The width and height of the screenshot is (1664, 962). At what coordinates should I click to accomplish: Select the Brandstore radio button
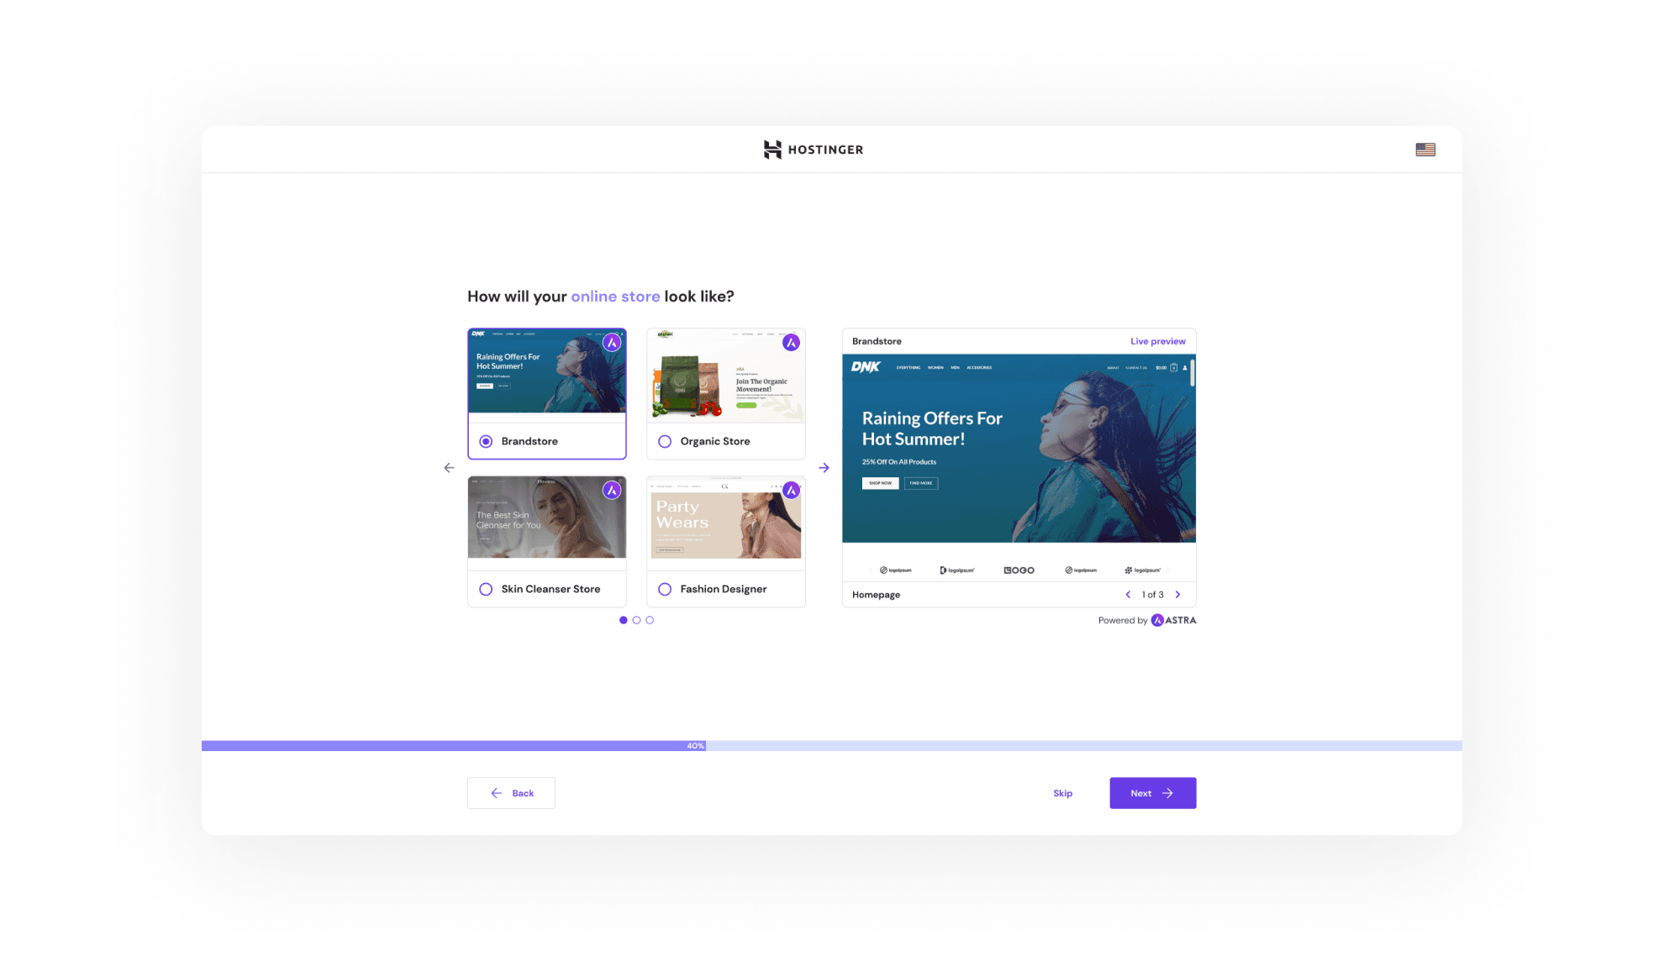coord(486,442)
